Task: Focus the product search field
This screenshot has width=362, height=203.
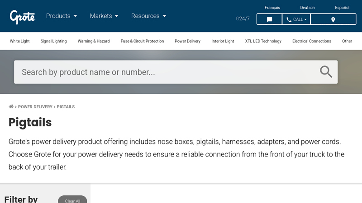Action: pos(176,72)
